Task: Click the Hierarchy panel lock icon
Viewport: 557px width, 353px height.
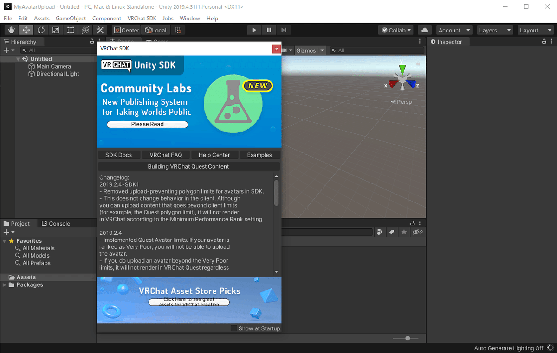Action: tap(92, 41)
